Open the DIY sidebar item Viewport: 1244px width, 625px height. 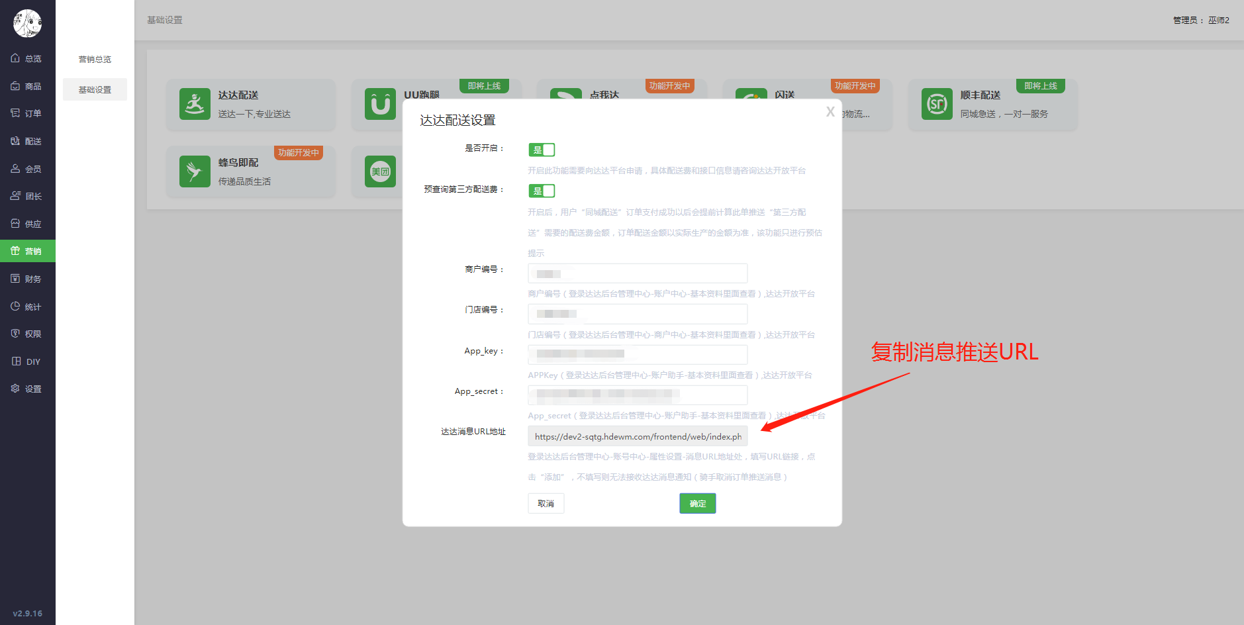tap(27, 361)
